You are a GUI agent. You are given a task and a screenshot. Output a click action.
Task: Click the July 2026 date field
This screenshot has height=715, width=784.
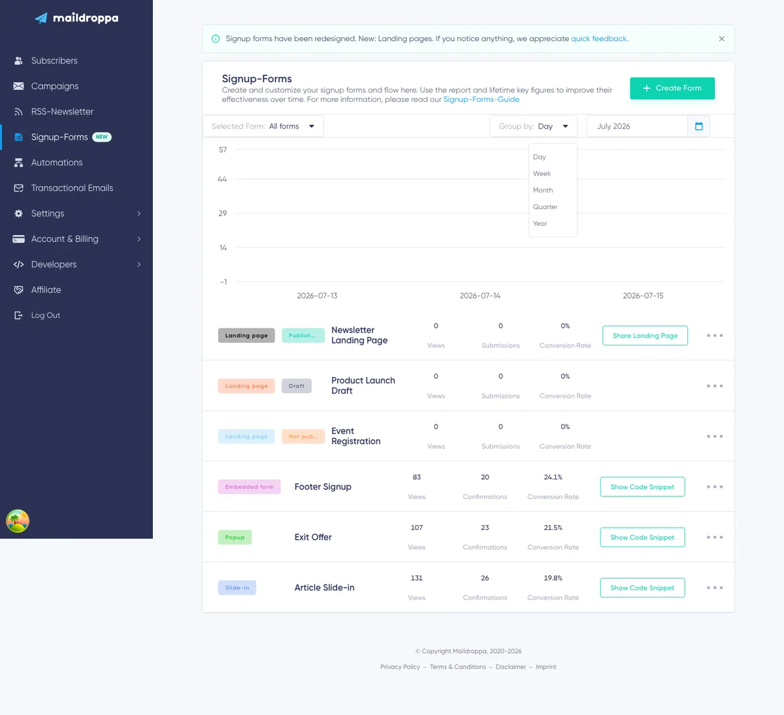click(637, 126)
